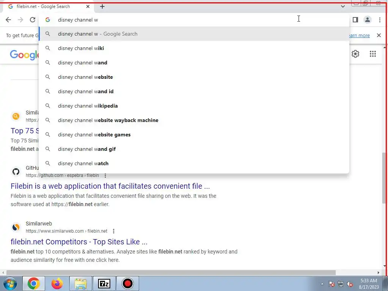Open Windows Explorer from the taskbar
The width and height of the screenshot is (388, 291).
[81, 283]
